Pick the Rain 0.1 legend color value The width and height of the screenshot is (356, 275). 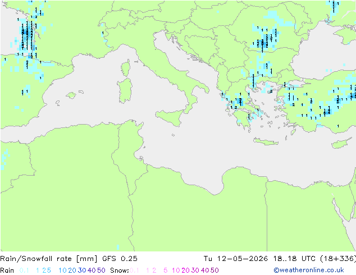click(24, 271)
